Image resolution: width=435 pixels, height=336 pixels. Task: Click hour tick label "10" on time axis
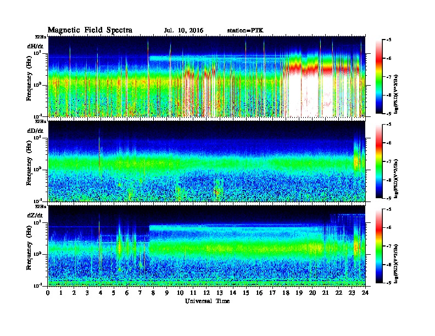tap(180, 293)
